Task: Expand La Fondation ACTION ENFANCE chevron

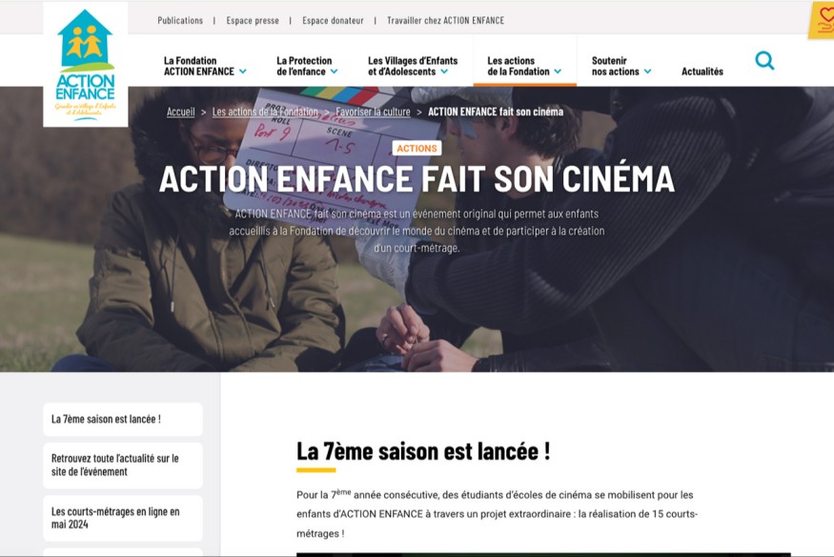Action: click(242, 72)
